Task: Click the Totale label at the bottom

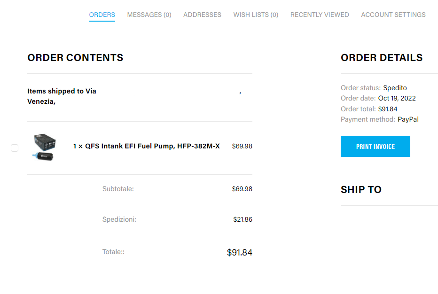Action: pyautogui.click(x=113, y=252)
